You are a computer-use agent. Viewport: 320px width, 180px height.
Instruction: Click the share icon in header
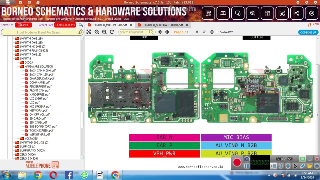tap(297, 13)
